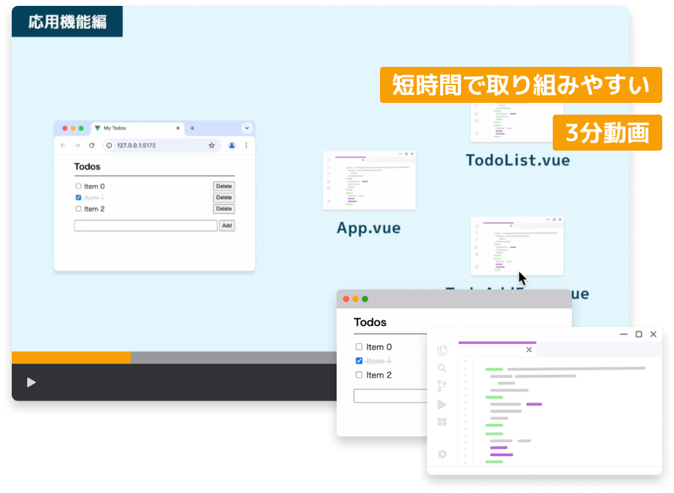674x493 pixels.
Task: Click the text input in the large Todos window
Action: click(391, 396)
